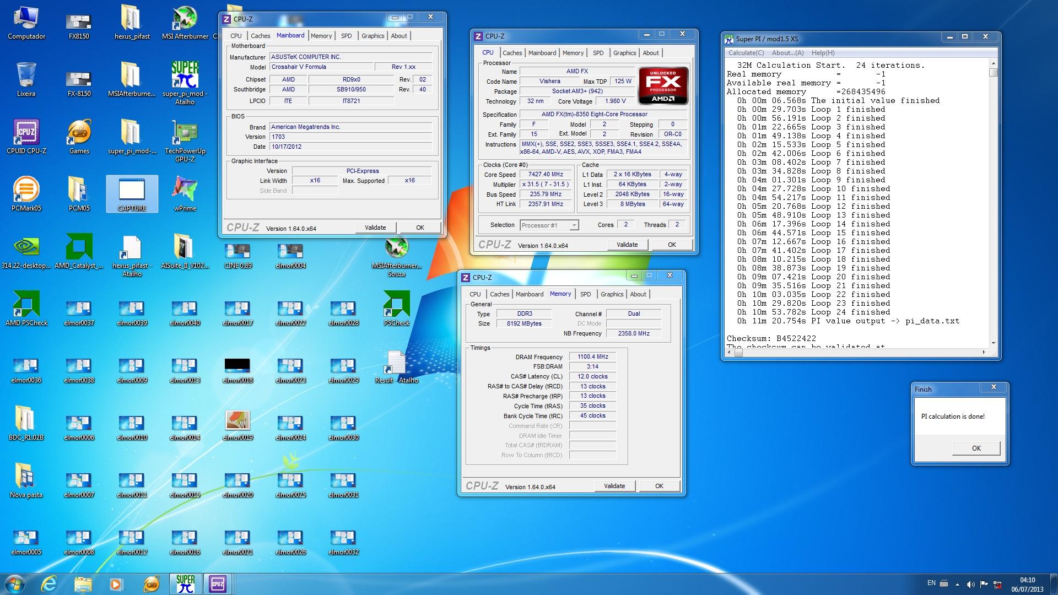Click OK in processor CPU-Z window
Viewport: 1058px width, 595px height.
672,245
